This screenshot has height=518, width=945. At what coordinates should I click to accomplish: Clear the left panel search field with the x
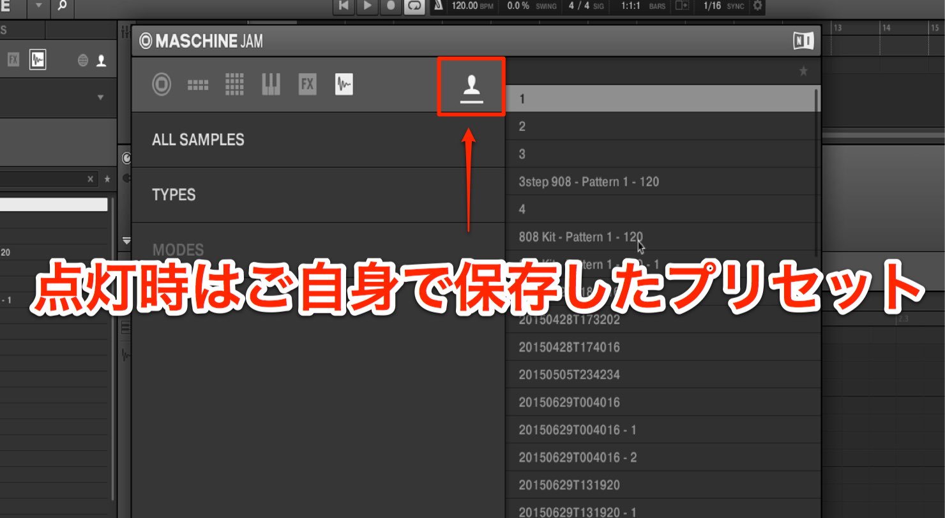(90, 179)
